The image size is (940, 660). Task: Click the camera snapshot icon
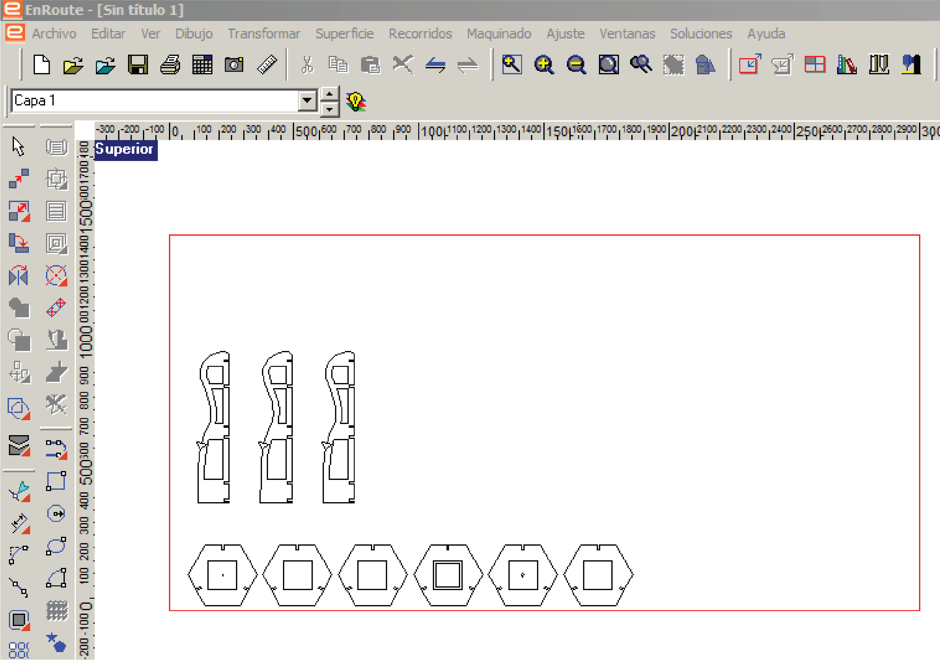click(x=234, y=65)
